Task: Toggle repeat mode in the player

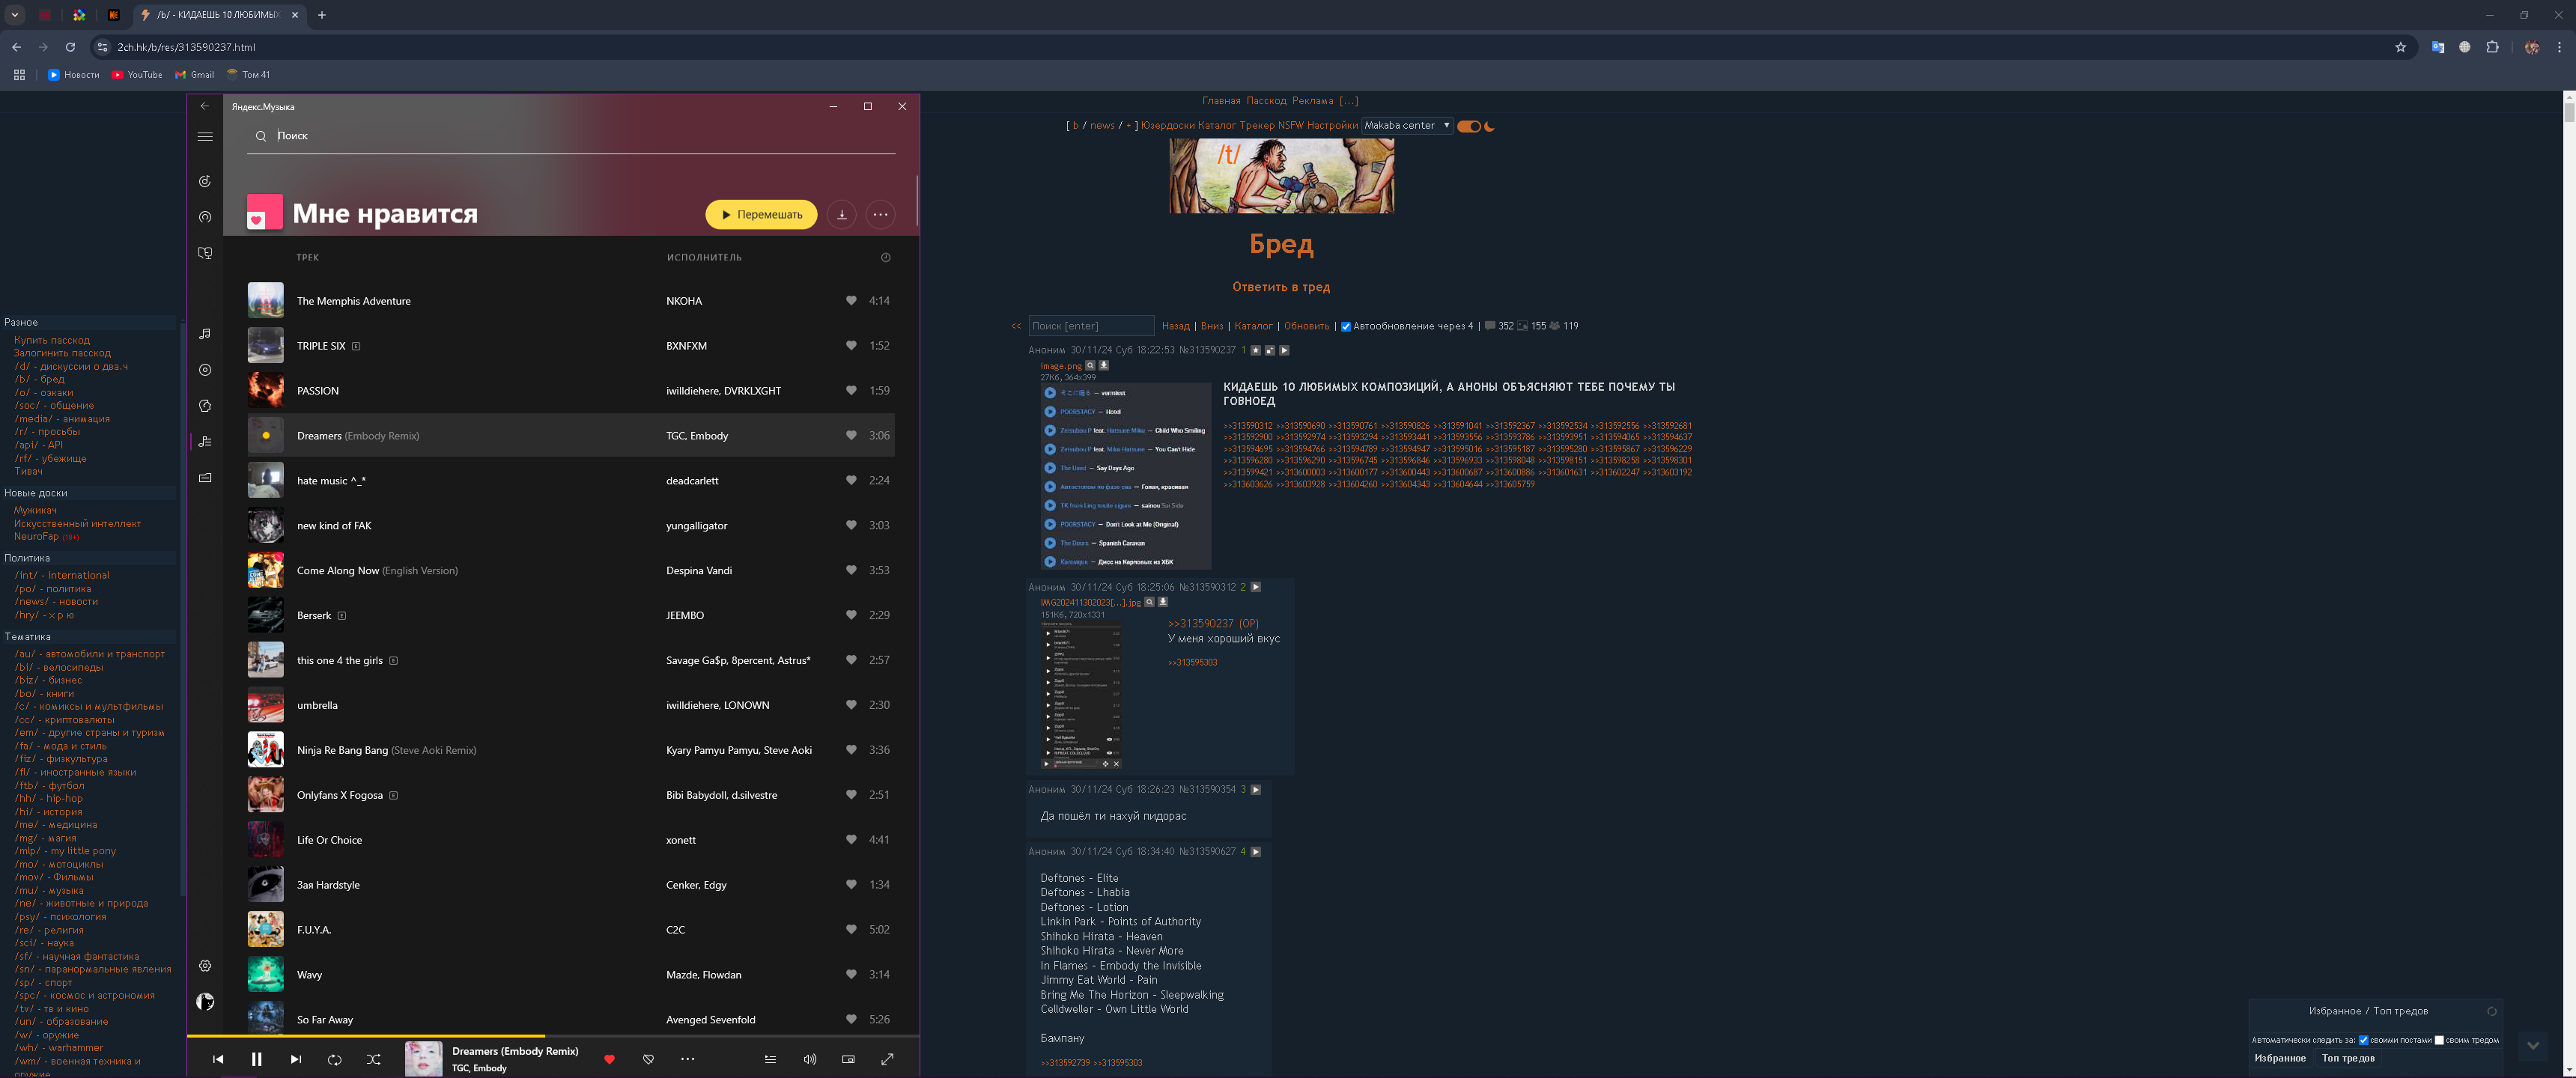Action: 334,1059
